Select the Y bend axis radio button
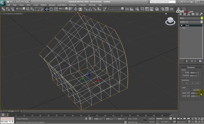The image size is (204, 124). (190, 83)
